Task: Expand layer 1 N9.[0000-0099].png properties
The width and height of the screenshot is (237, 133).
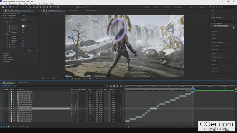Action: click(x=9, y=92)
